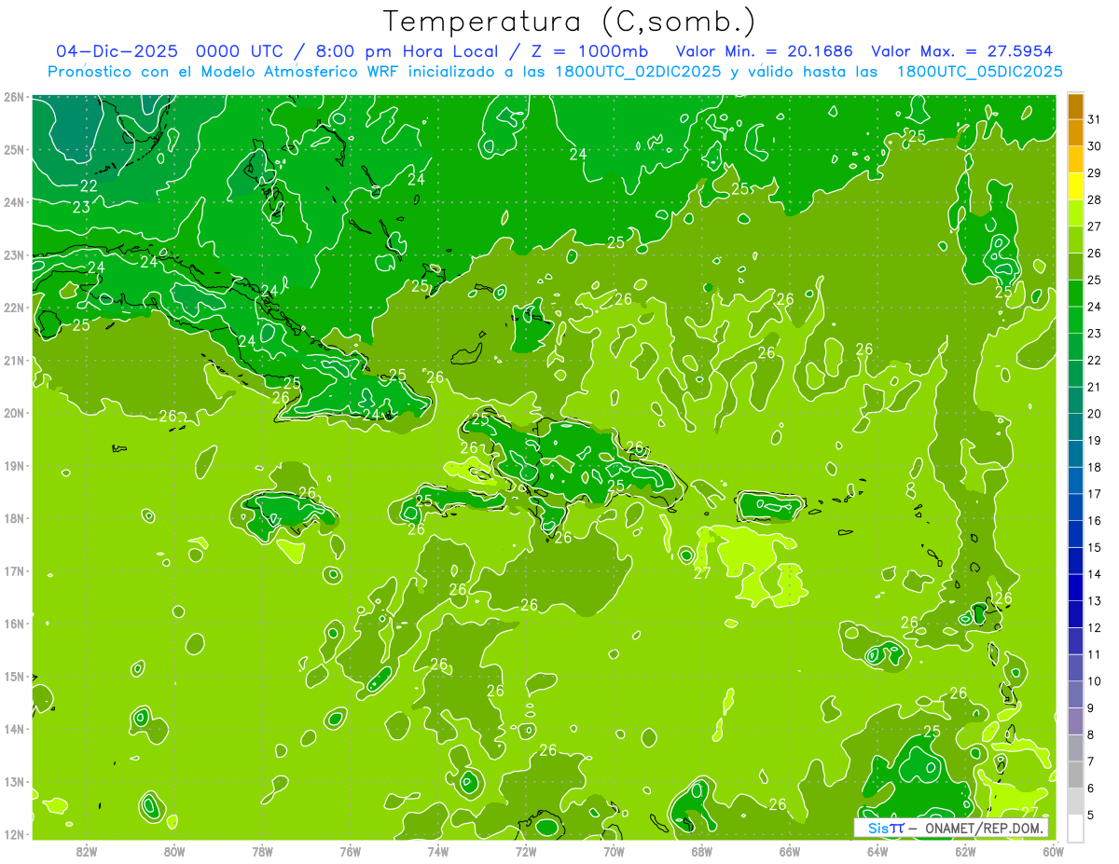Click the '70W' longitude axis label
The width and height of the screenshot is (1119, 864).
(x=614, y=851)
